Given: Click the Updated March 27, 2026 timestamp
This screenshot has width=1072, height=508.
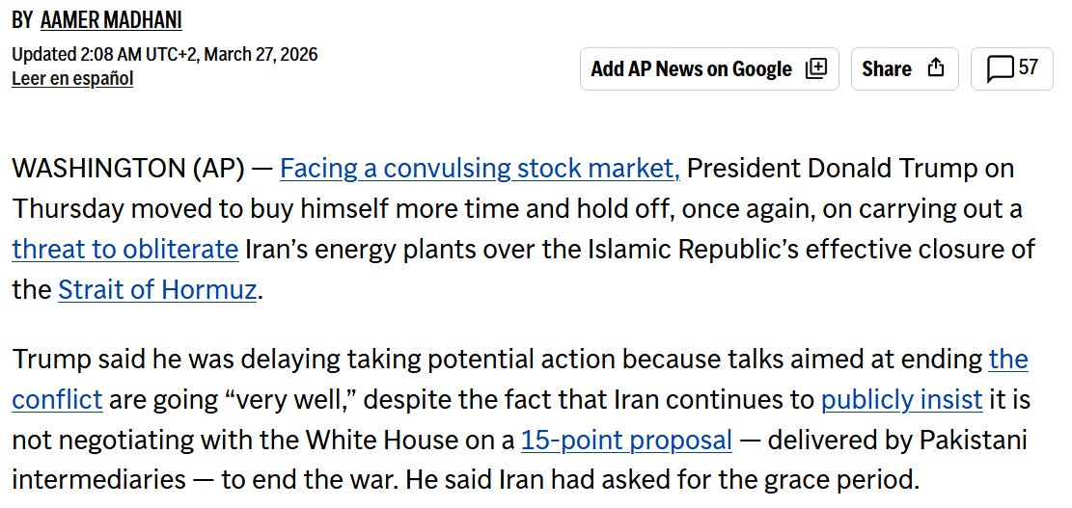Looking at the screenshot, I should point(165,54).
